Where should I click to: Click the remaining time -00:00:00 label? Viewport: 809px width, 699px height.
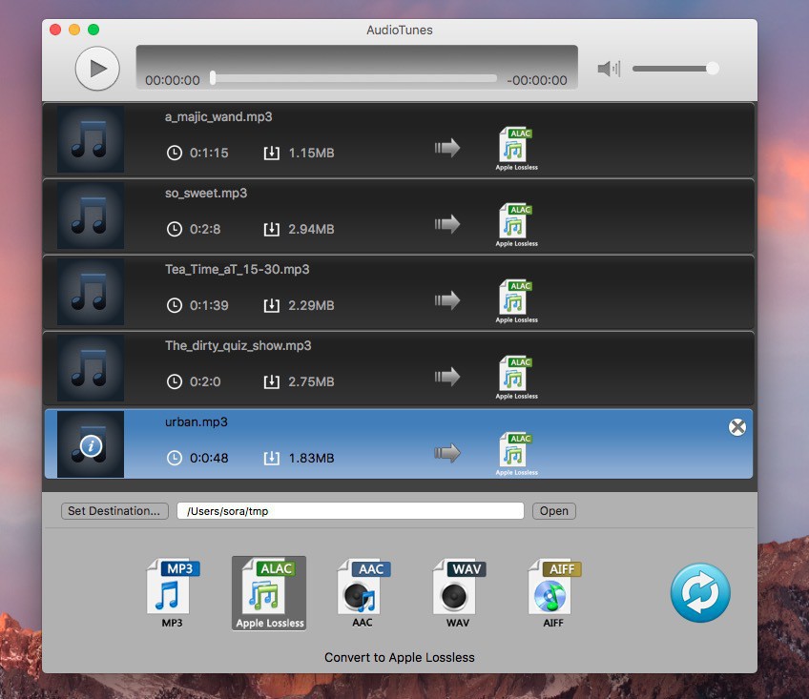tap(536, 80)
